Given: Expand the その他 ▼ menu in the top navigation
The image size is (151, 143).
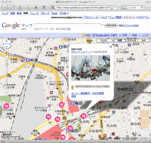Looking at the screenshot, I should (64, 13).
